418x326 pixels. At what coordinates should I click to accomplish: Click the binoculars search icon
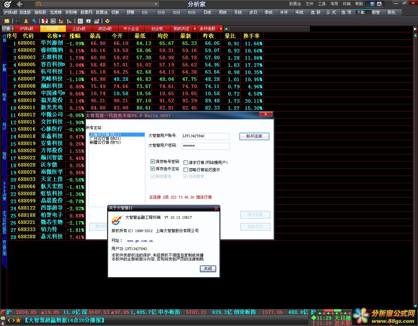point(18,21)
